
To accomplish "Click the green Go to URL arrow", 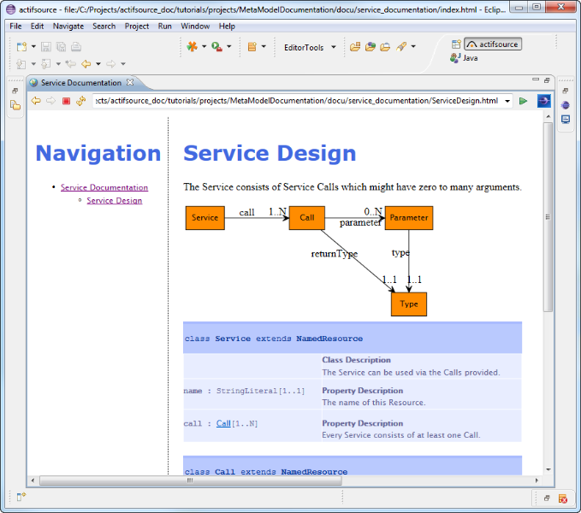I will [523, 101].
